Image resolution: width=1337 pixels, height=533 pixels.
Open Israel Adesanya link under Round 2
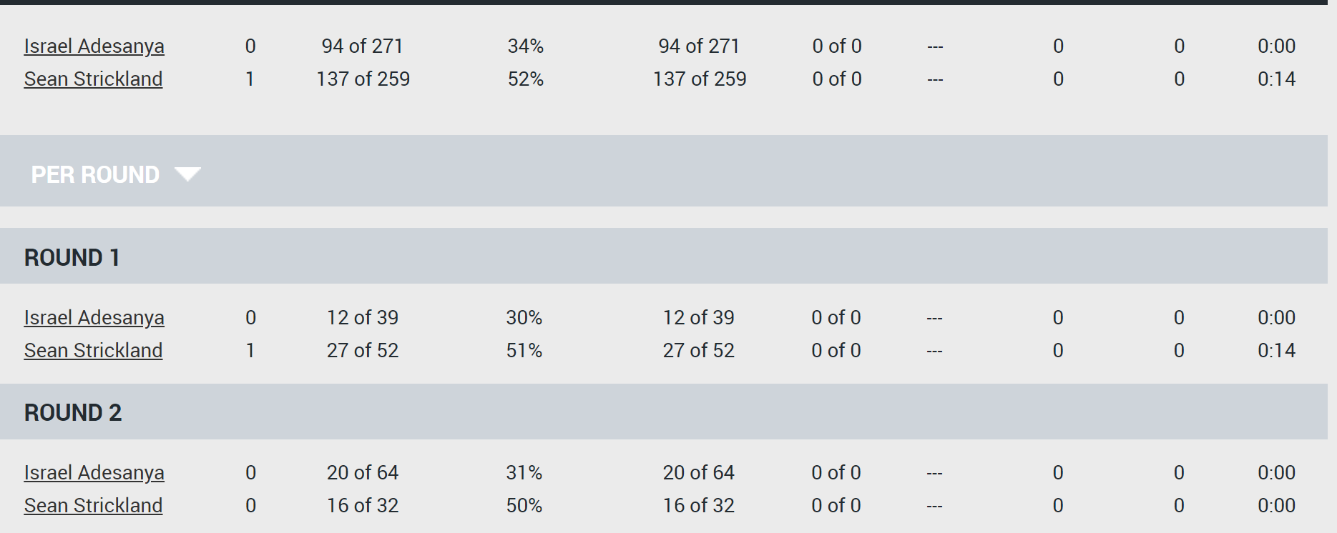pyautogui.click(x=94, y=473)
